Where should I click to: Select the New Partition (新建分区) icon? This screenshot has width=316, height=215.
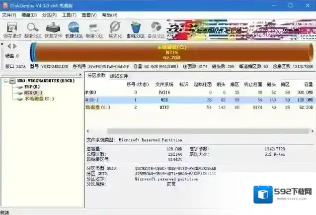pyautogui.click(x=94, y=27)
